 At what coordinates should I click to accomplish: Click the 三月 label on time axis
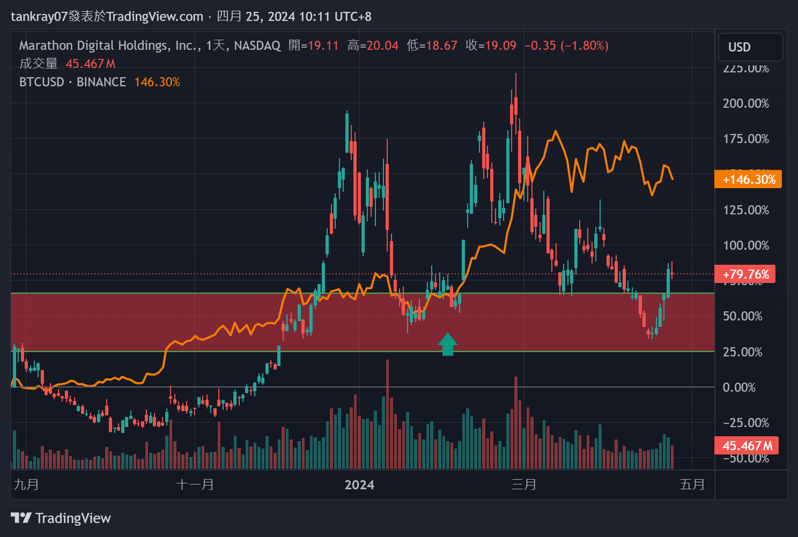pos(524,484)
